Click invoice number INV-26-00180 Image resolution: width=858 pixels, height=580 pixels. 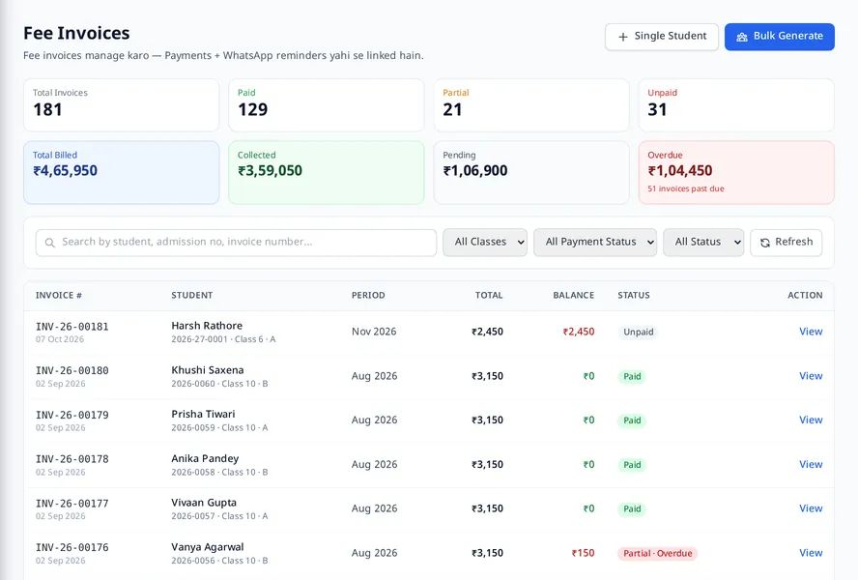72,371
